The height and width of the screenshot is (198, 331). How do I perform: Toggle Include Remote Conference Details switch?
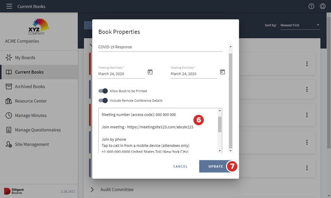pyautogui.click(x=103, y=100)
